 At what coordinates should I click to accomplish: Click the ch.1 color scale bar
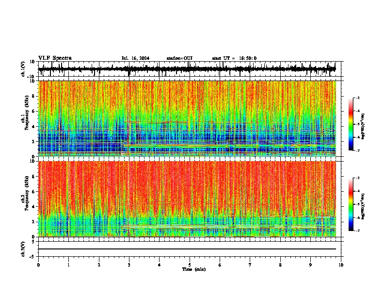click(351, 124)
